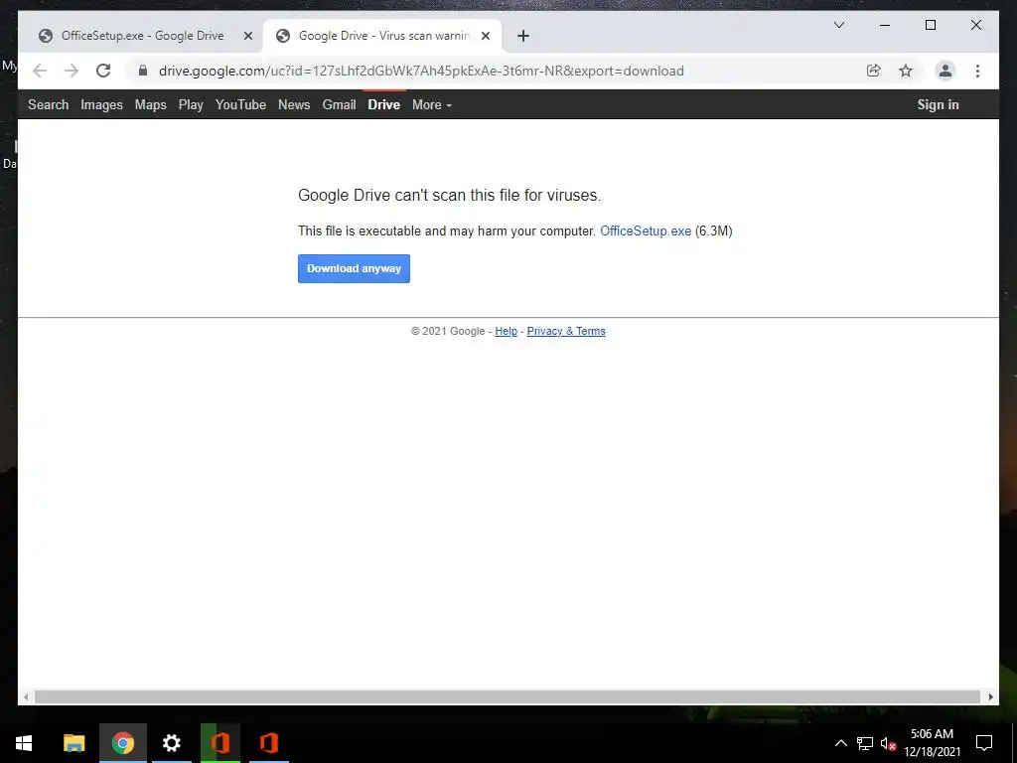1017x763 pixels.
Task: Reload the current Drive page
Action: pos(103,71)
